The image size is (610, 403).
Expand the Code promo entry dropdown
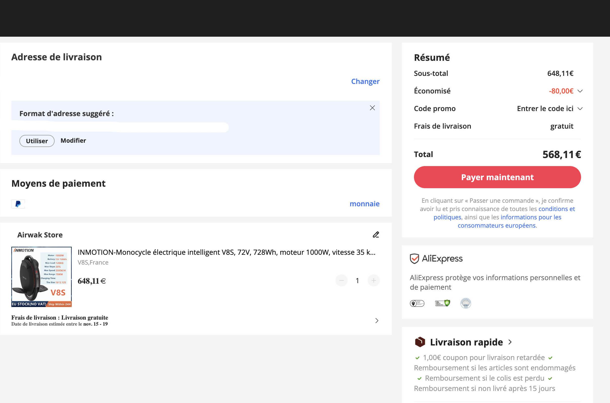580,109
